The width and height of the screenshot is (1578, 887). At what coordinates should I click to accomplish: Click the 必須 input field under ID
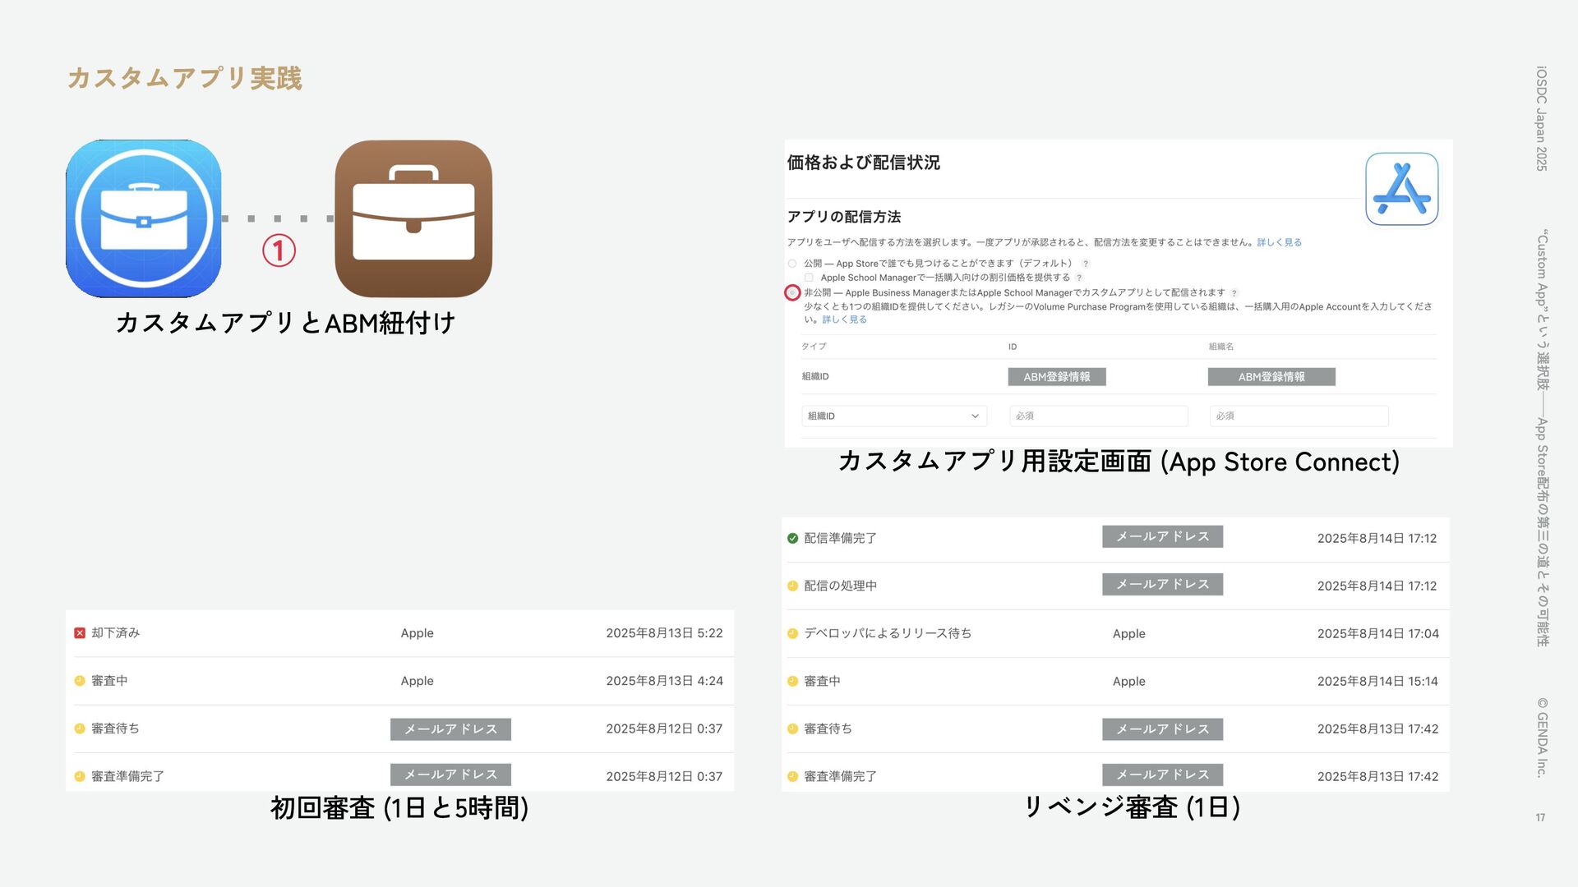coord(1099,416)
